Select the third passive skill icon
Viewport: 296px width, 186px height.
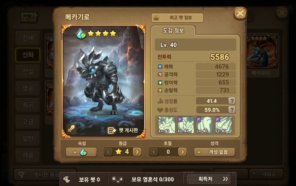coord(204,125)
